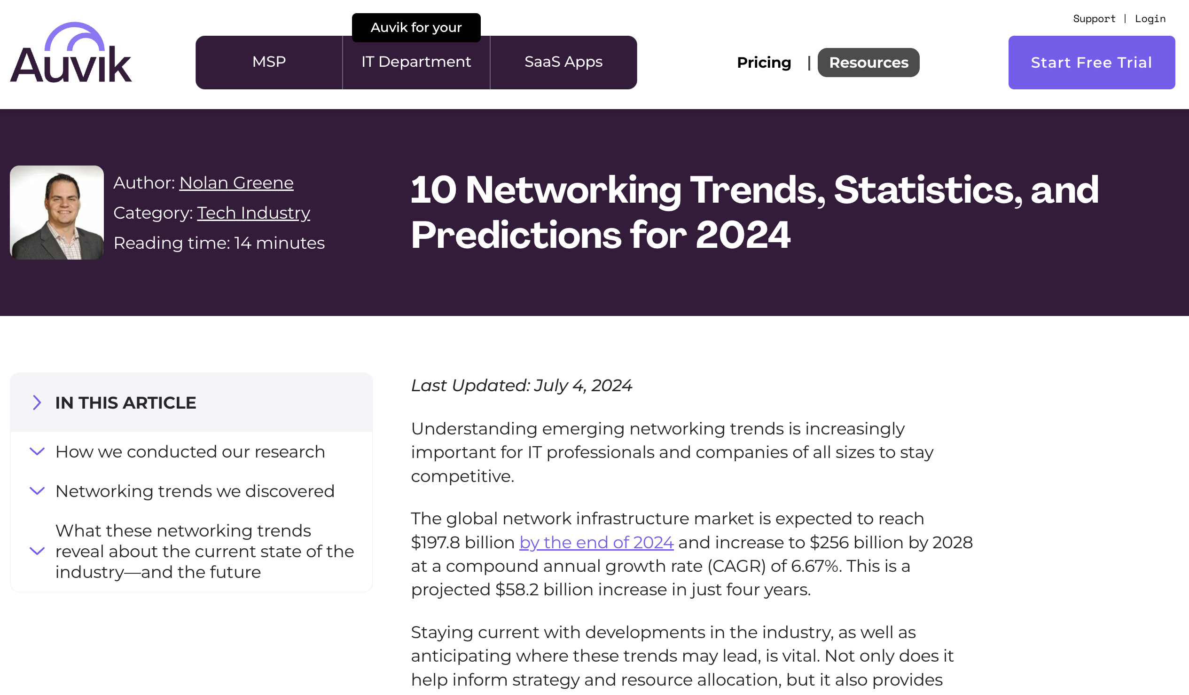Open author Nolan Greene's page

pyautogui.click(x=236, y=183)
